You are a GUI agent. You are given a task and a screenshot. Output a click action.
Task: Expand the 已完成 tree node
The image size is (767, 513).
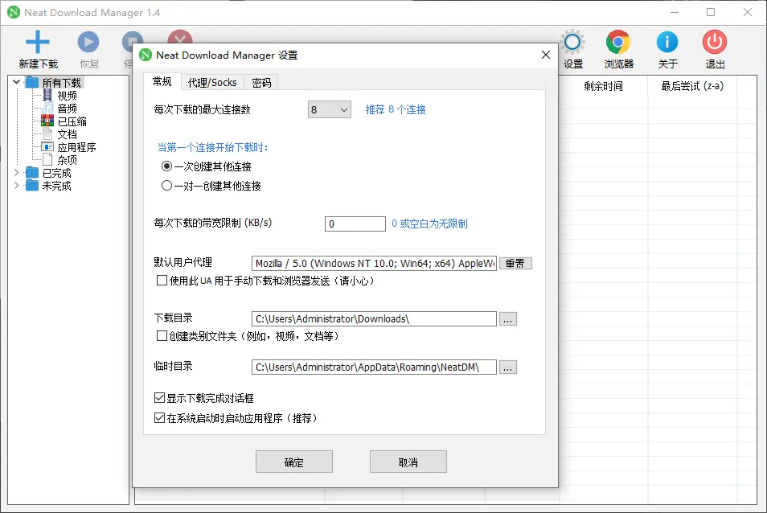17,173
